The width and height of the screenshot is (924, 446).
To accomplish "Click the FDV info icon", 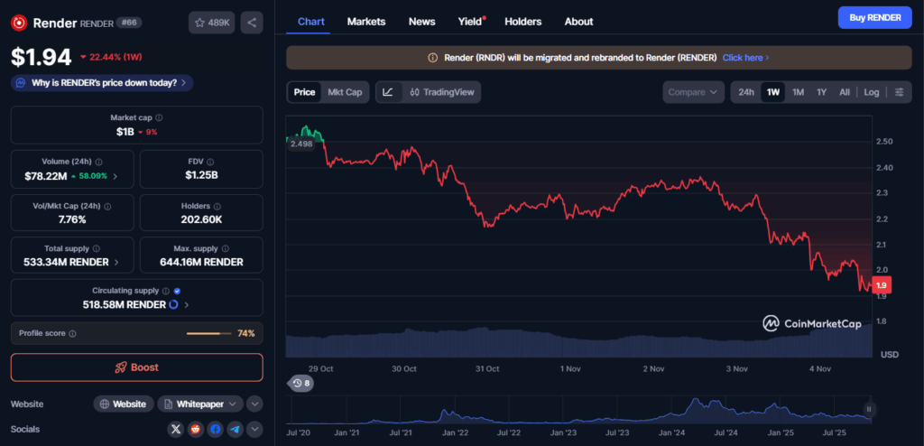I will 210,162.
